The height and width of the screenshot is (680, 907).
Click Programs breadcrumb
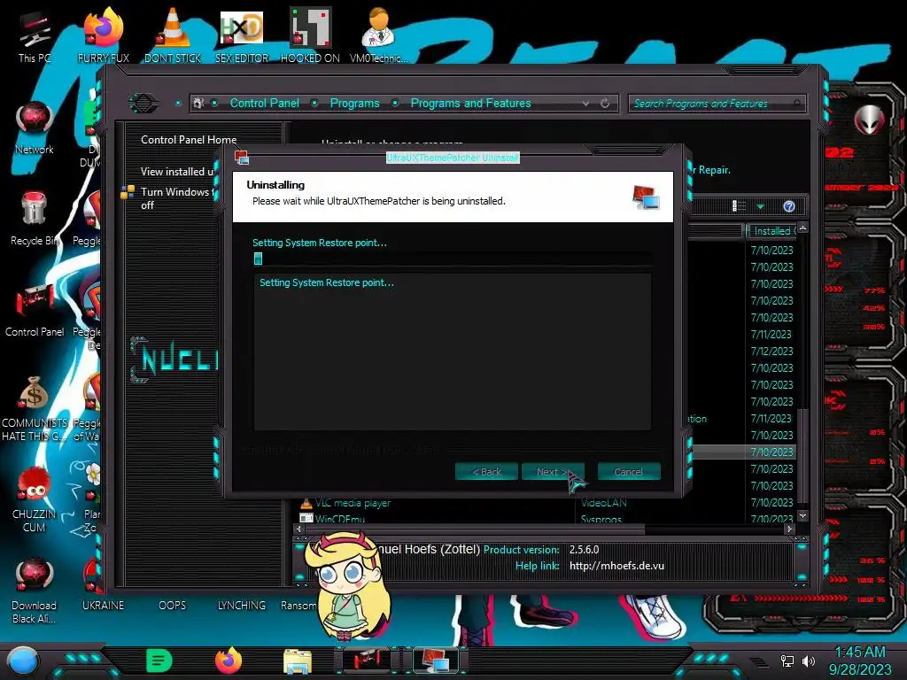click(354, 103)
